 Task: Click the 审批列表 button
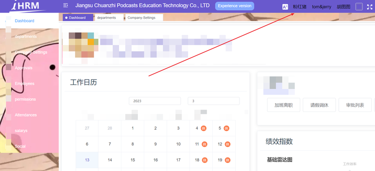(x=355, y=105)
